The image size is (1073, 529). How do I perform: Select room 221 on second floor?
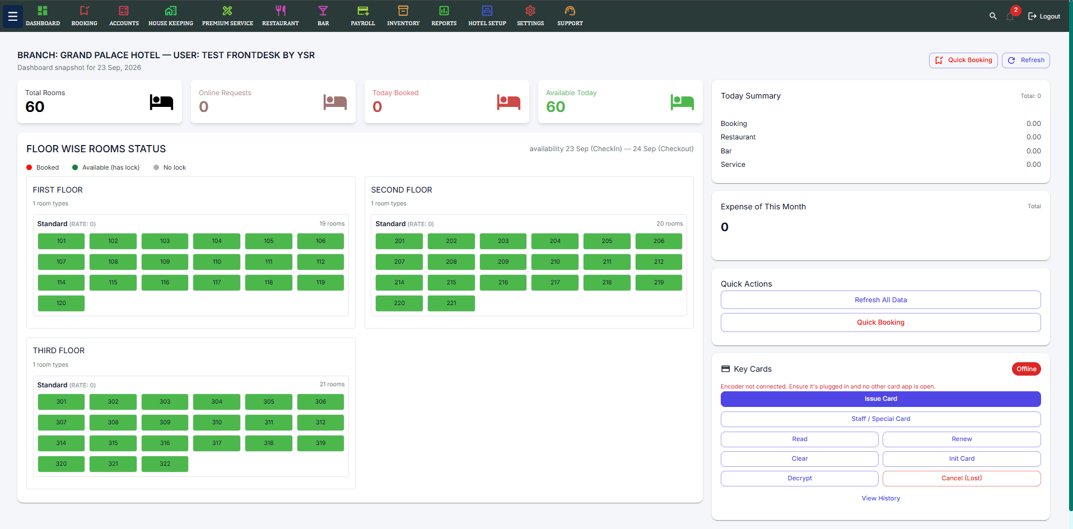[451, 303]
